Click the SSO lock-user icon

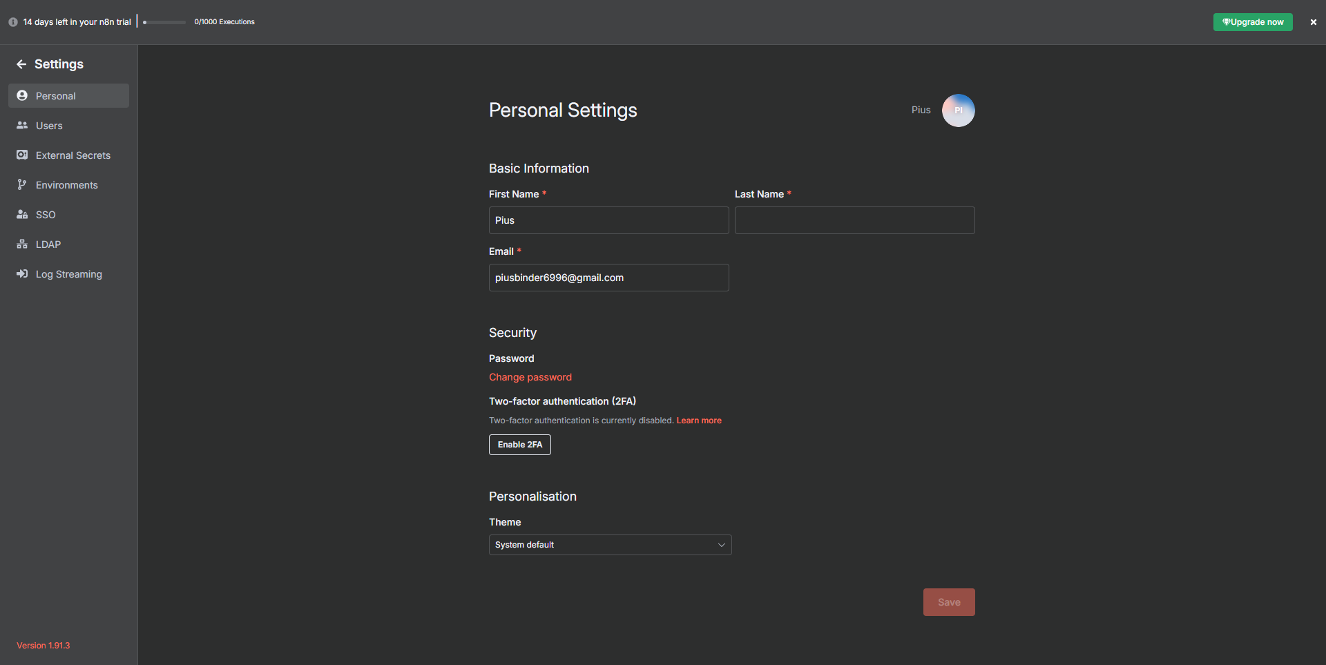point(22,214)
